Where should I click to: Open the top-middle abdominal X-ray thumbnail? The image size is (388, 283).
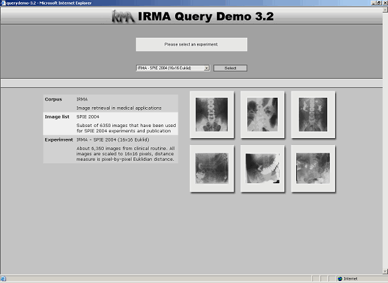point(262,114)
